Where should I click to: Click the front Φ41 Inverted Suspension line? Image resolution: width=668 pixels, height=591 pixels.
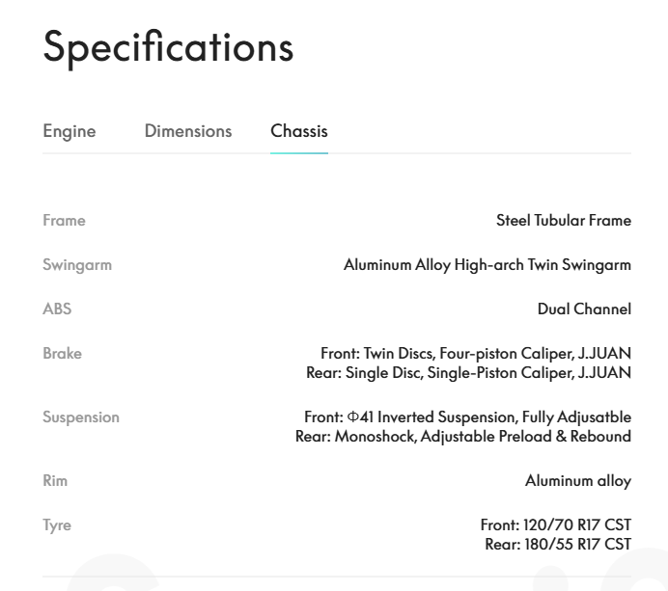(467, 417)
